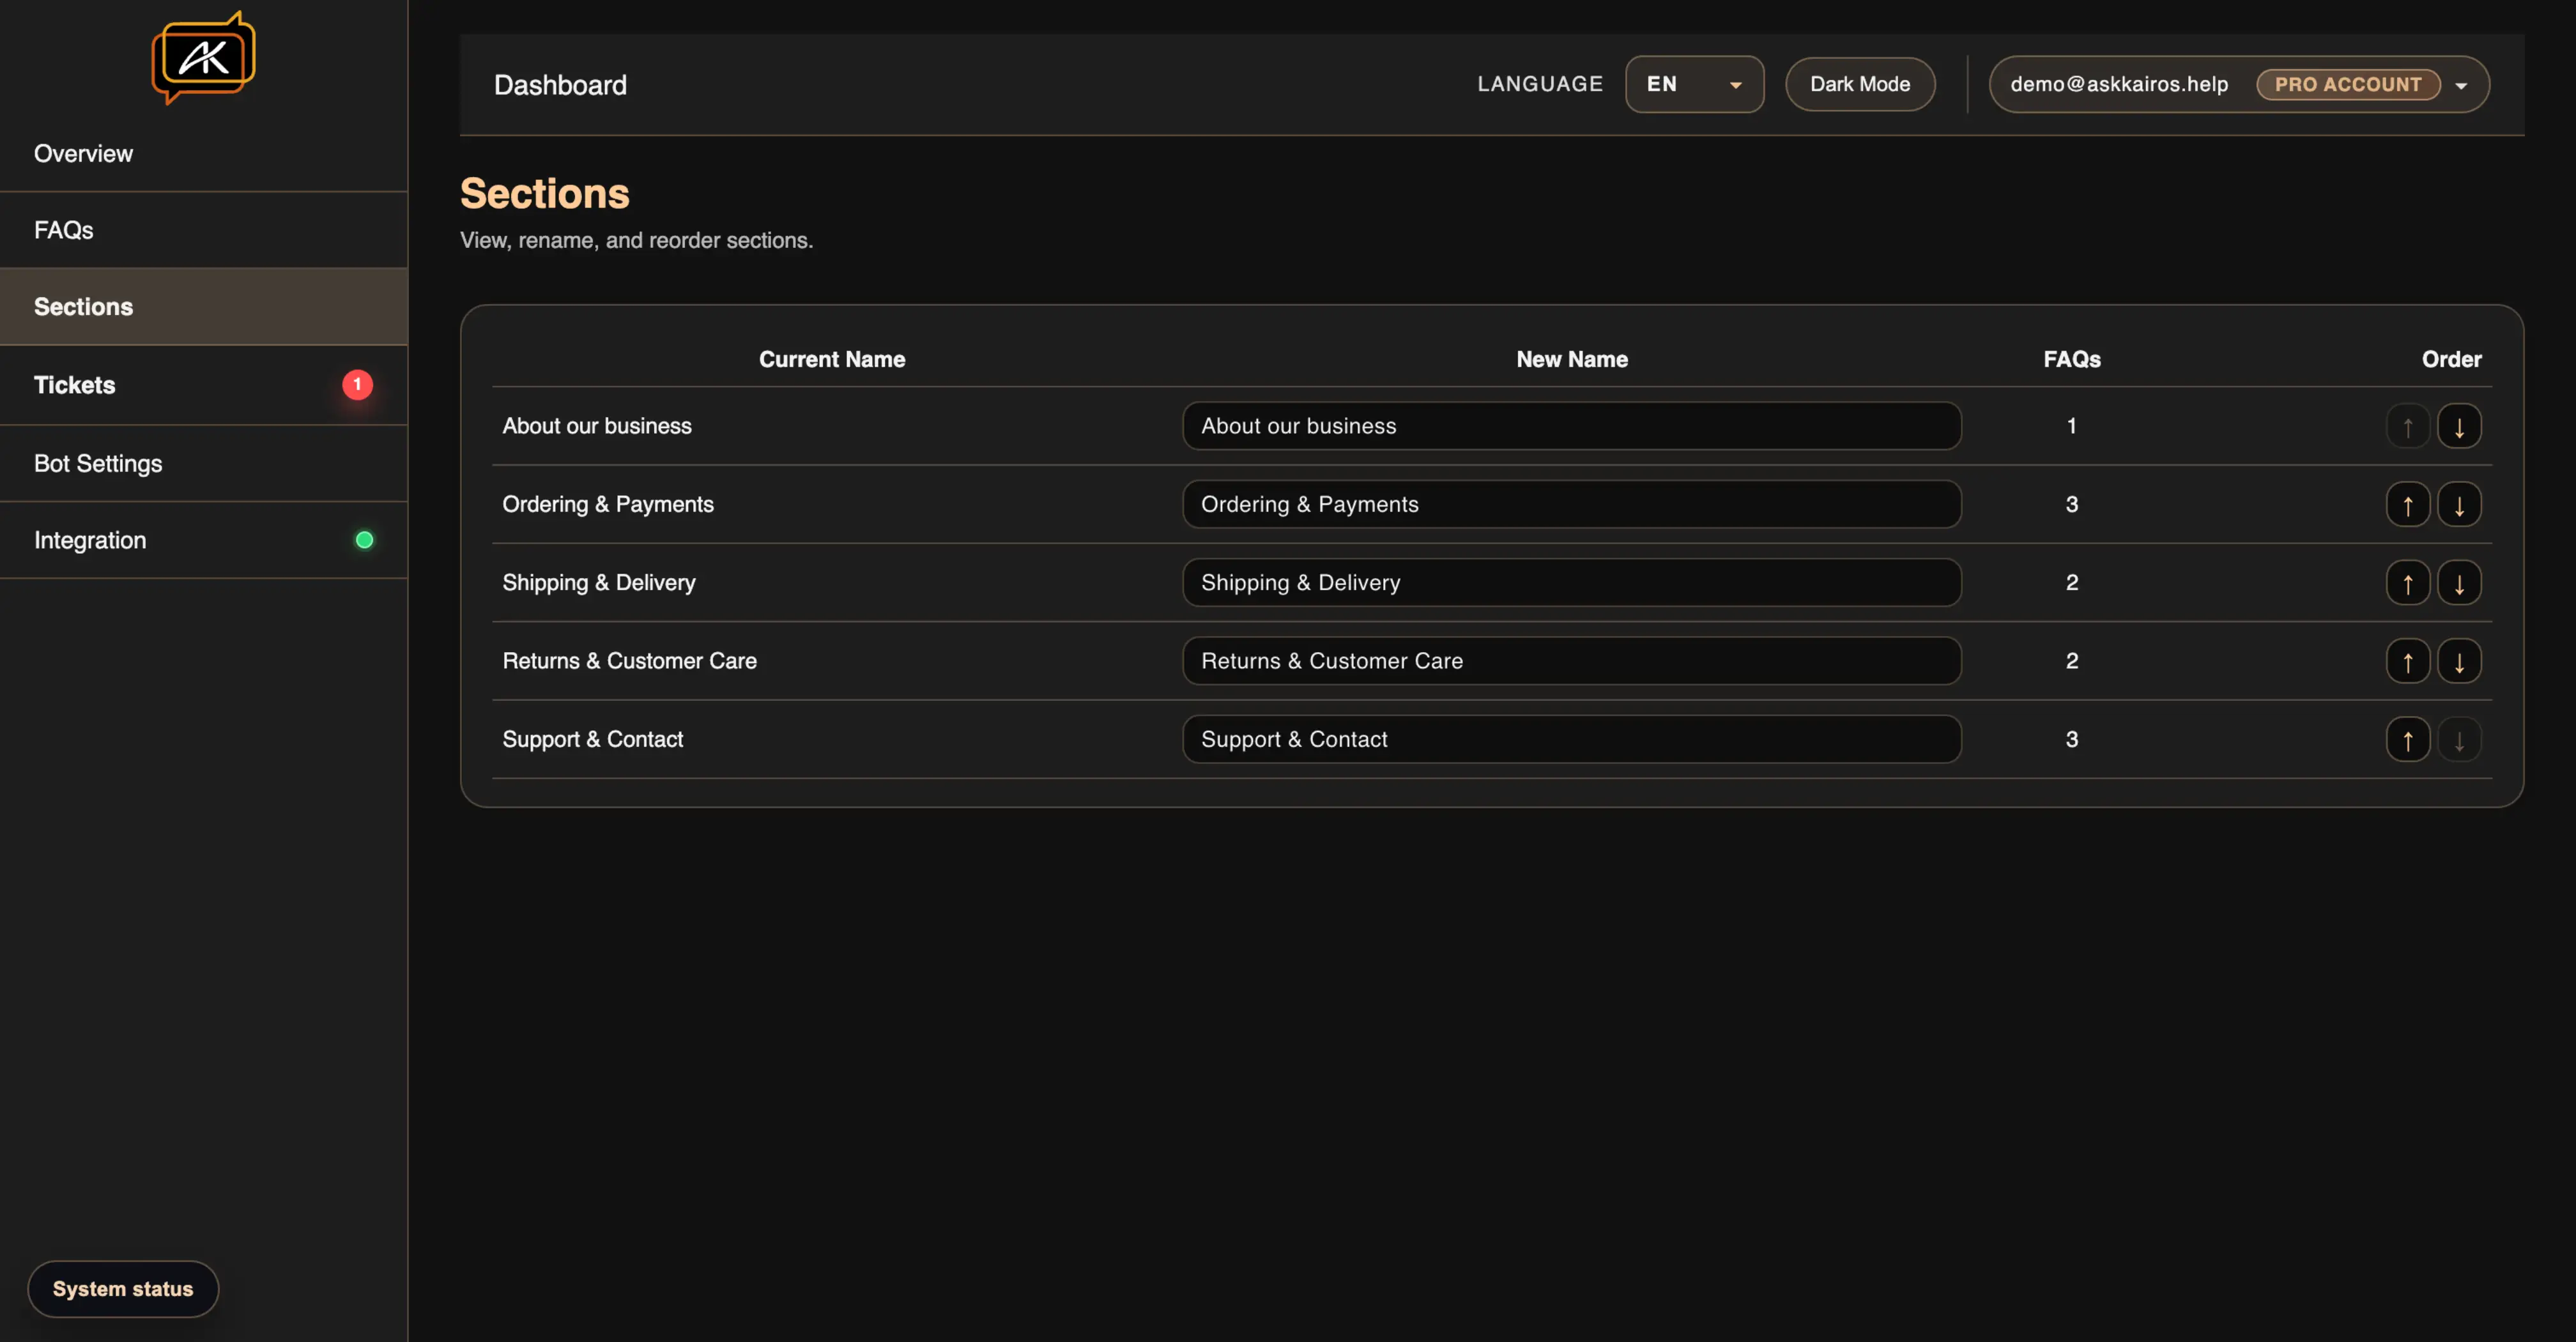Click FAQ count 2 for Returns & Customer Care
This screenshot has width=2576, height=1342.
coord(2071,661)
